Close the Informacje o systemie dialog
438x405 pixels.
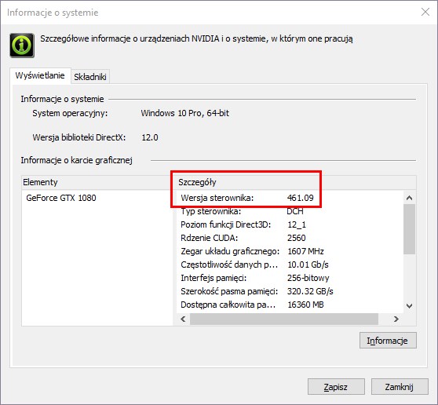tap(425, 12)
